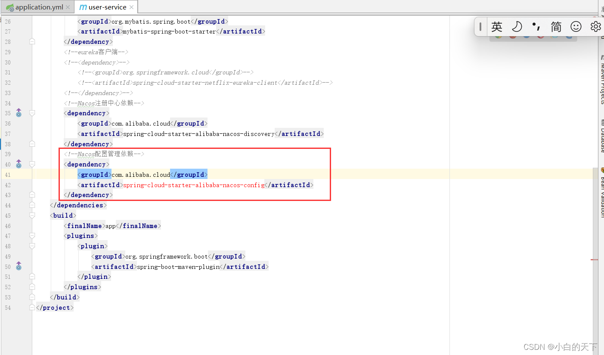Collapse the build block at line 45
The height and width of the screenshot is (355, 604).
pos(32,215)
